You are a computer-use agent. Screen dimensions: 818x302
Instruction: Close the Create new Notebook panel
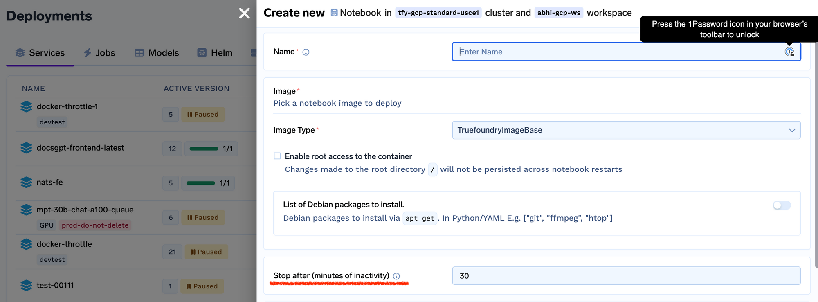[244, 14]
